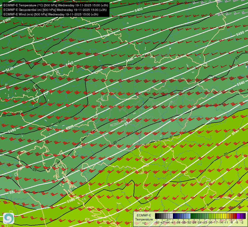Pick the red swatch just before -5 in legend
This screenshot has height=227, width=248.
pyautogui.click(x=236, y=216)
